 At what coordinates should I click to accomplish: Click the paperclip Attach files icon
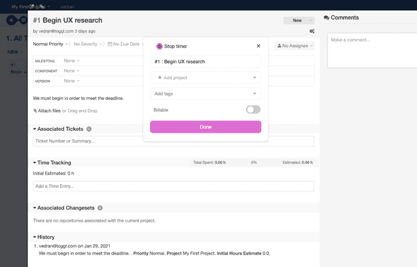click(35, 111)
